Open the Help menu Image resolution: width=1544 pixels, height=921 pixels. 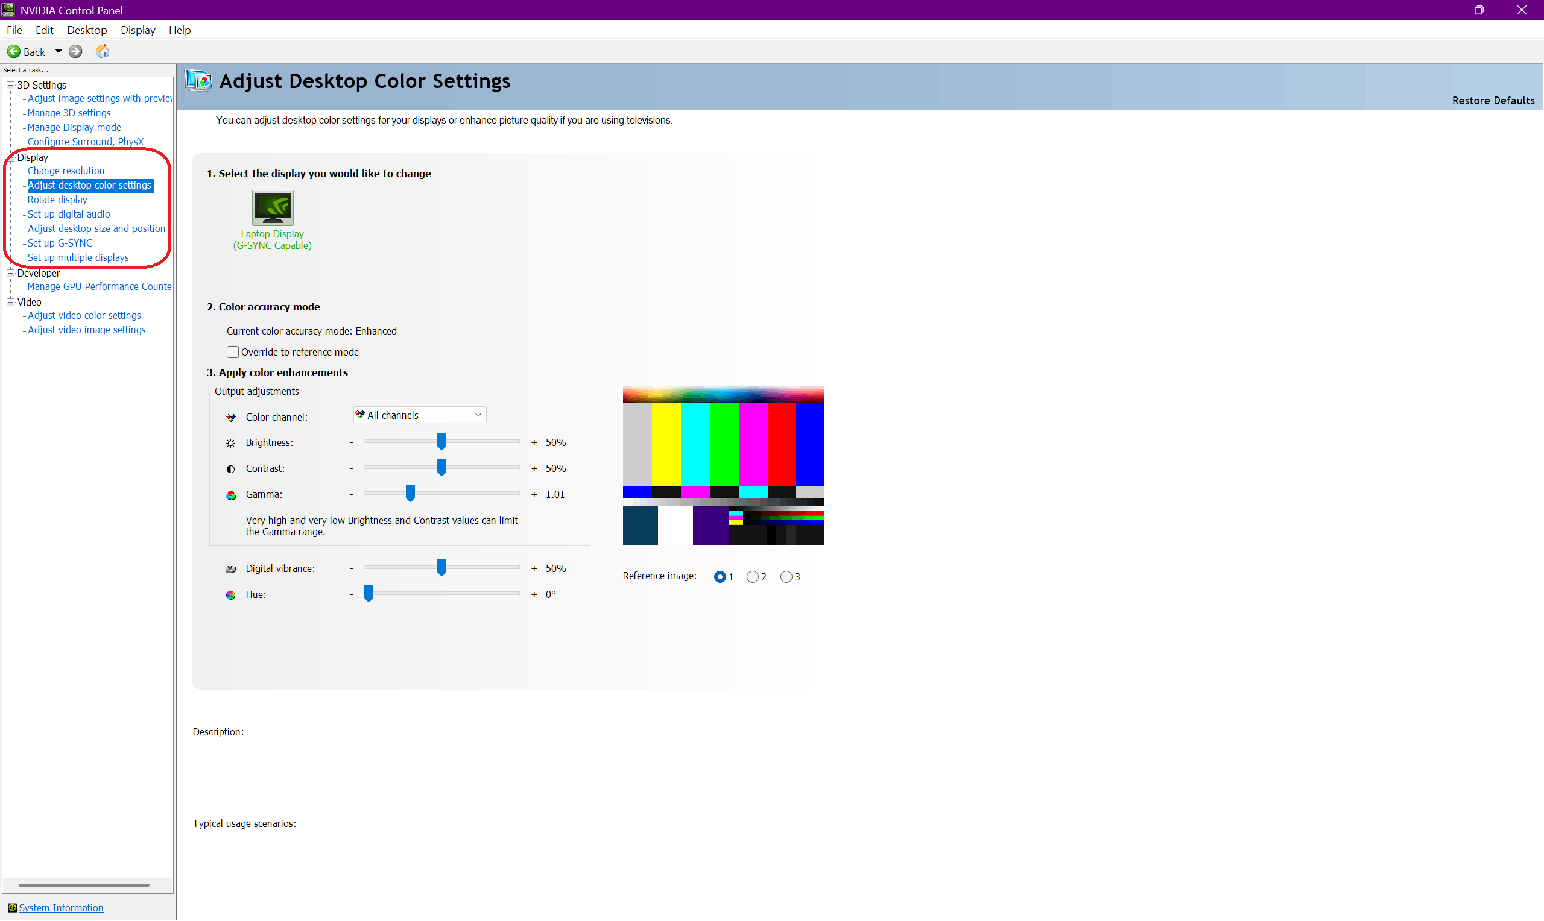tap(179, 30)
